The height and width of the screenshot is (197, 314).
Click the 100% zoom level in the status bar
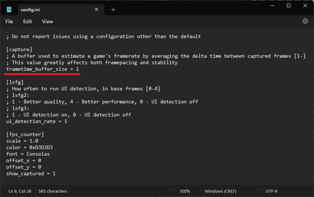pos(185,191)
